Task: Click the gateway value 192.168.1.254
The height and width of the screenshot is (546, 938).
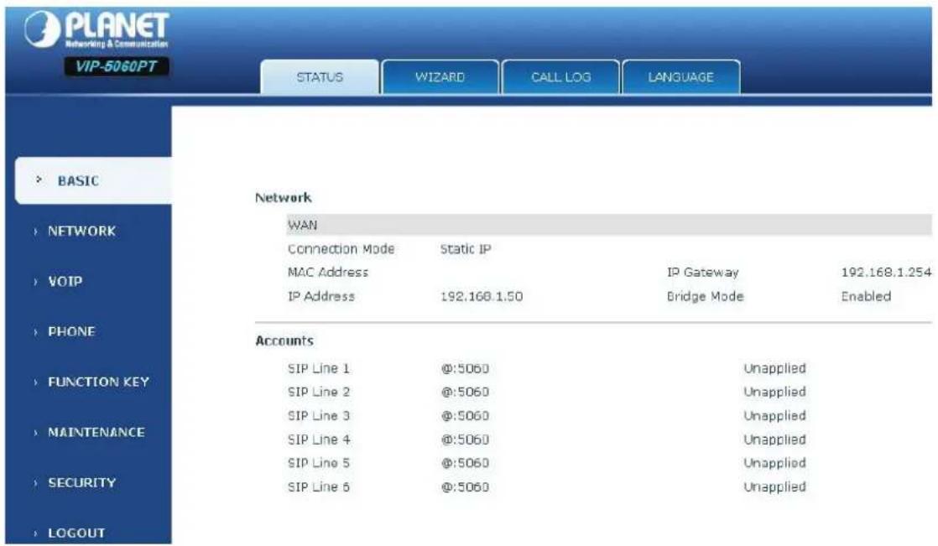Action: click(886, 272)
